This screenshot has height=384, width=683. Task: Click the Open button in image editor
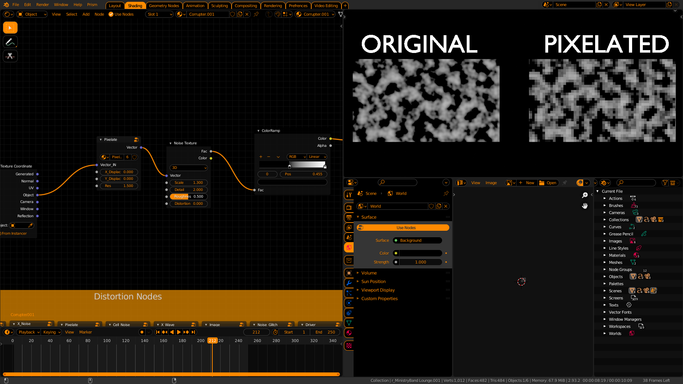548,183
